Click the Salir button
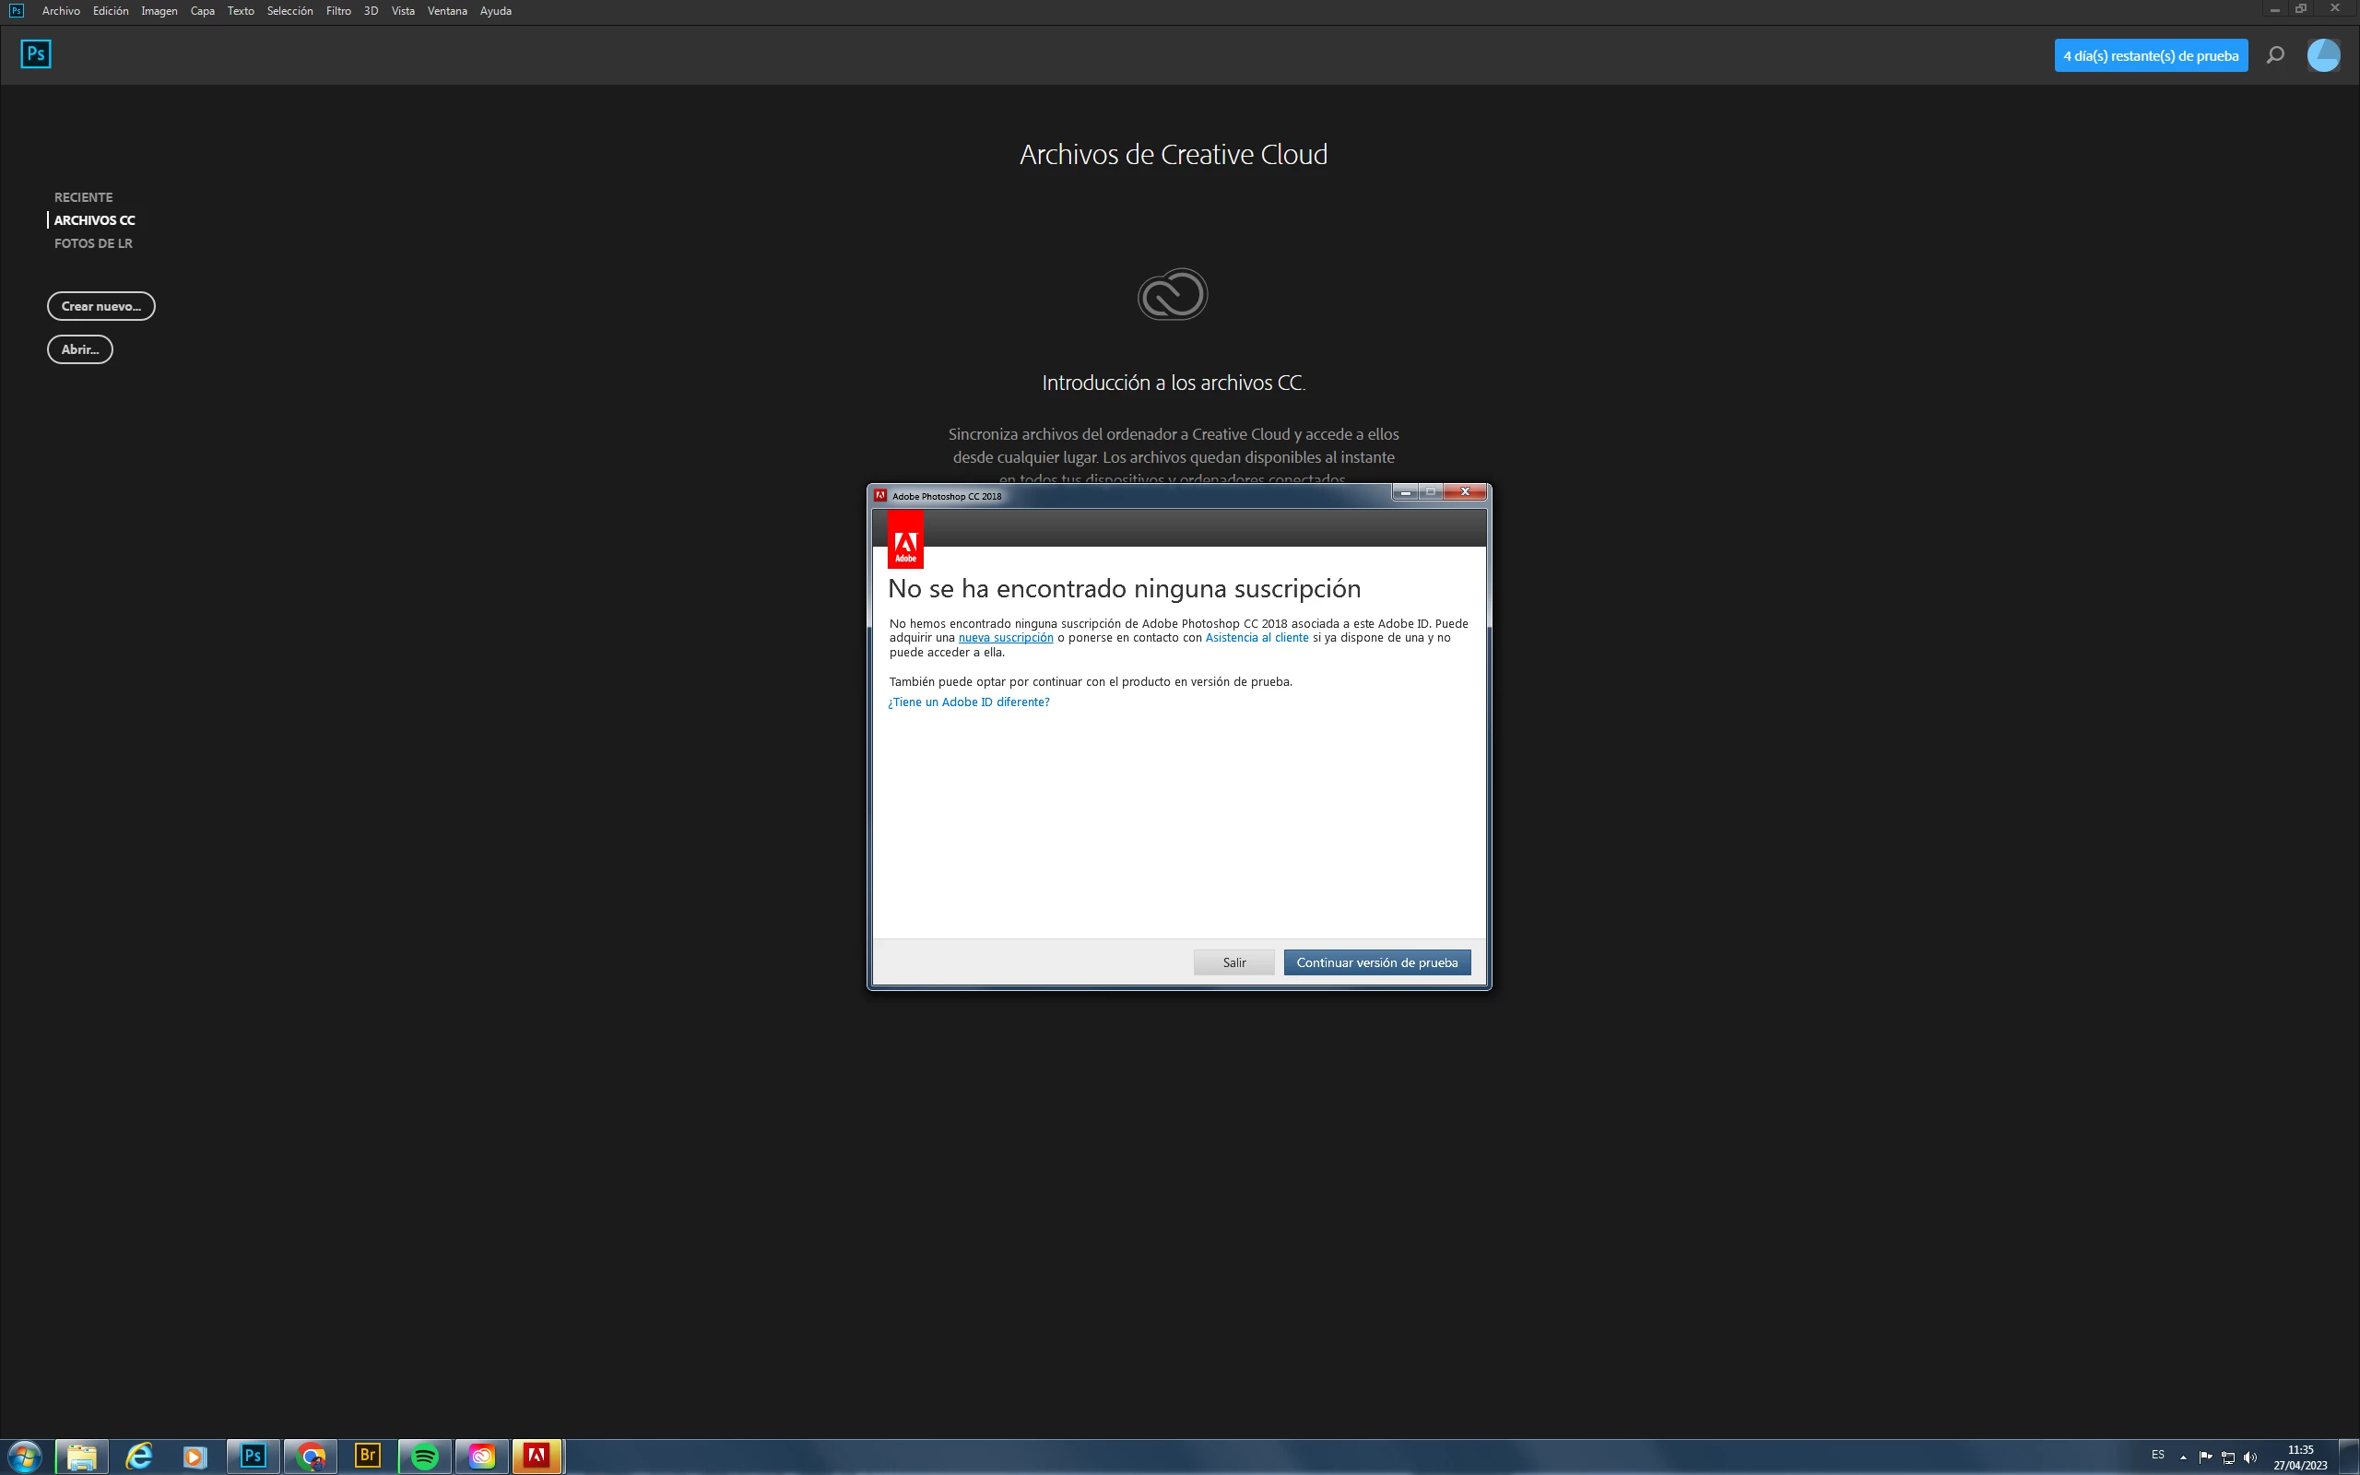 point(1233,962)
